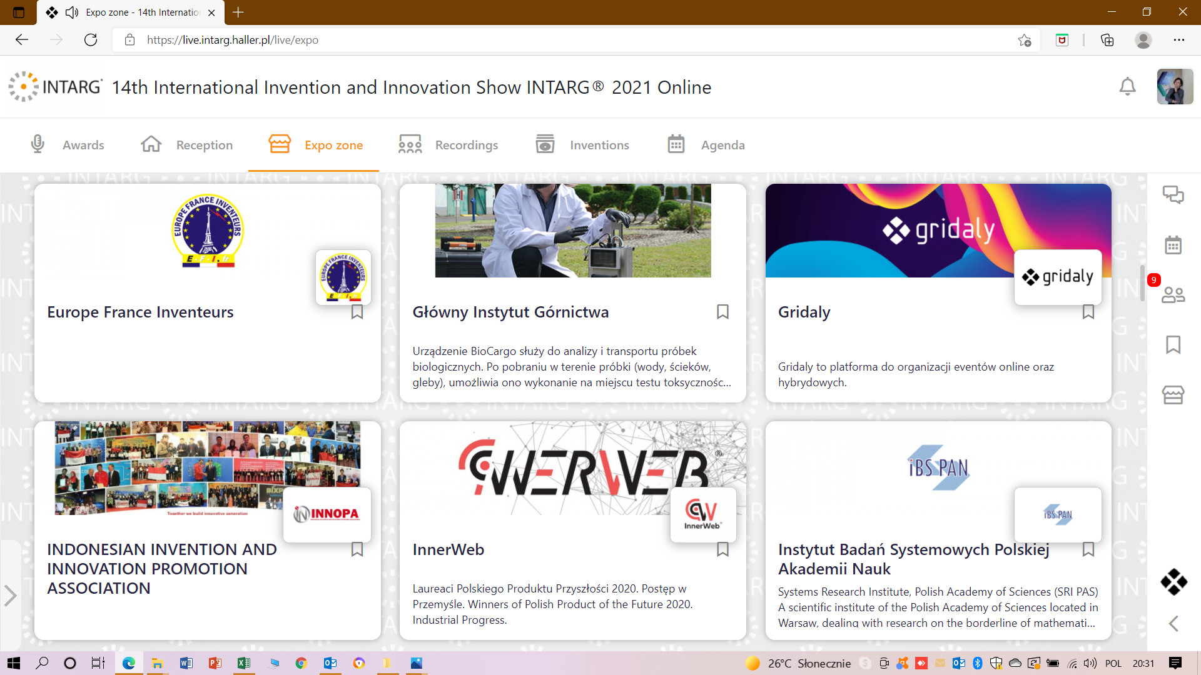Open taskbar search
1201x675 pixels.
coord(42,663)
